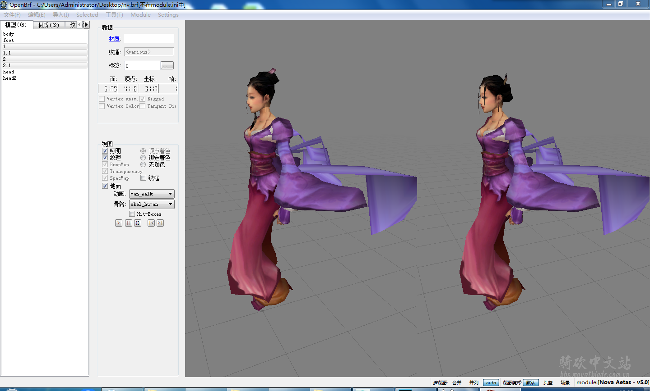Click the 材质 material link
This screenshot has height=391, width=650.
pyautogui.click(x=114, y=39)
